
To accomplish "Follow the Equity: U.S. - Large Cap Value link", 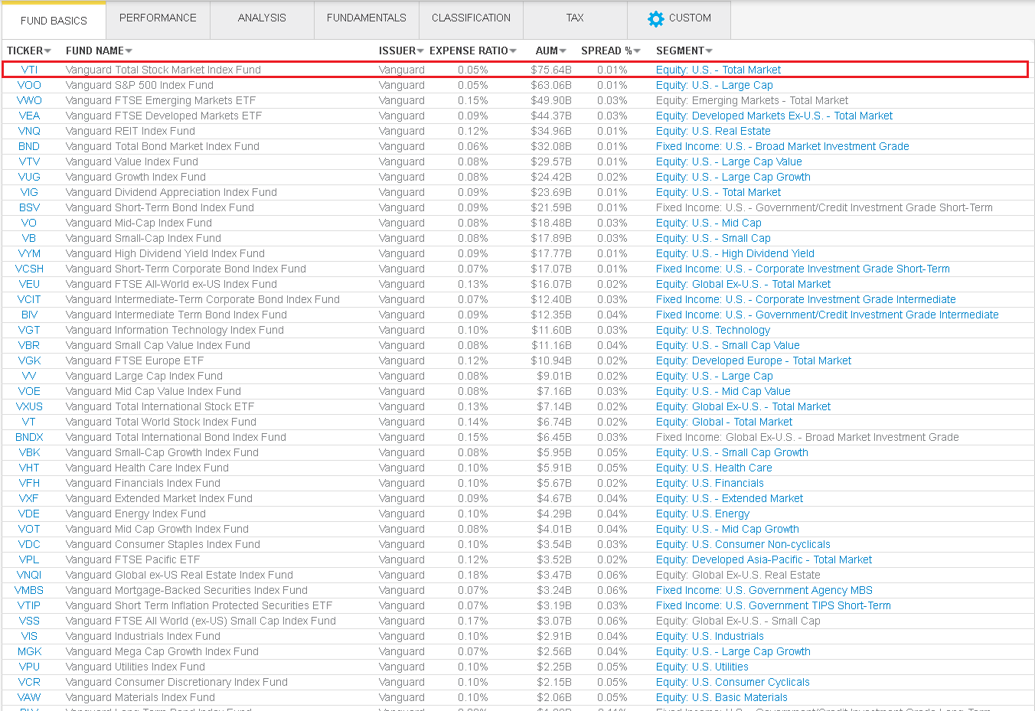I will (729, 161).
